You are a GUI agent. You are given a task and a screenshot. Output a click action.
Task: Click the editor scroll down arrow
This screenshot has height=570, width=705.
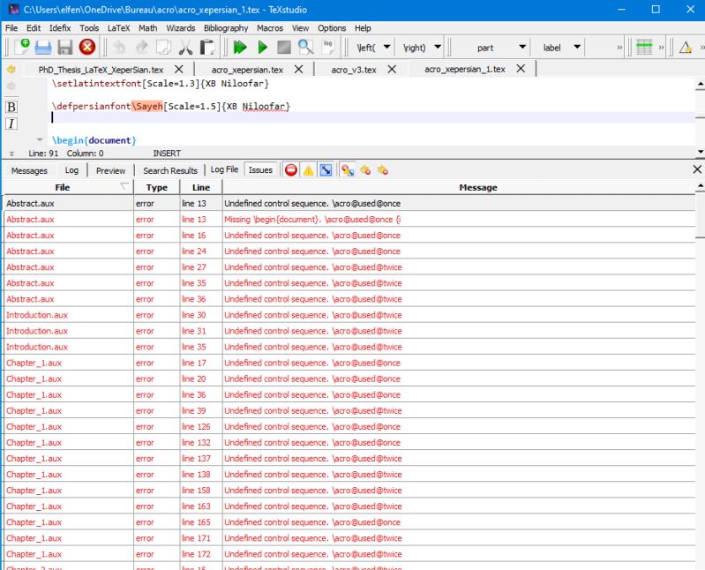click(x=700, y=152)
